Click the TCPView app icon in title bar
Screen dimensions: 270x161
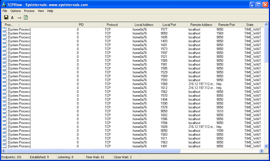(x=4, y=4)
